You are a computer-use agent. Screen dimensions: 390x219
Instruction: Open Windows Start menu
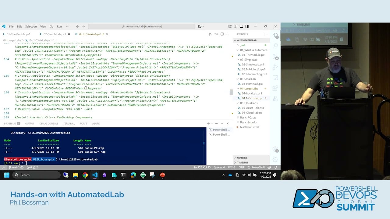pos(7,175)
